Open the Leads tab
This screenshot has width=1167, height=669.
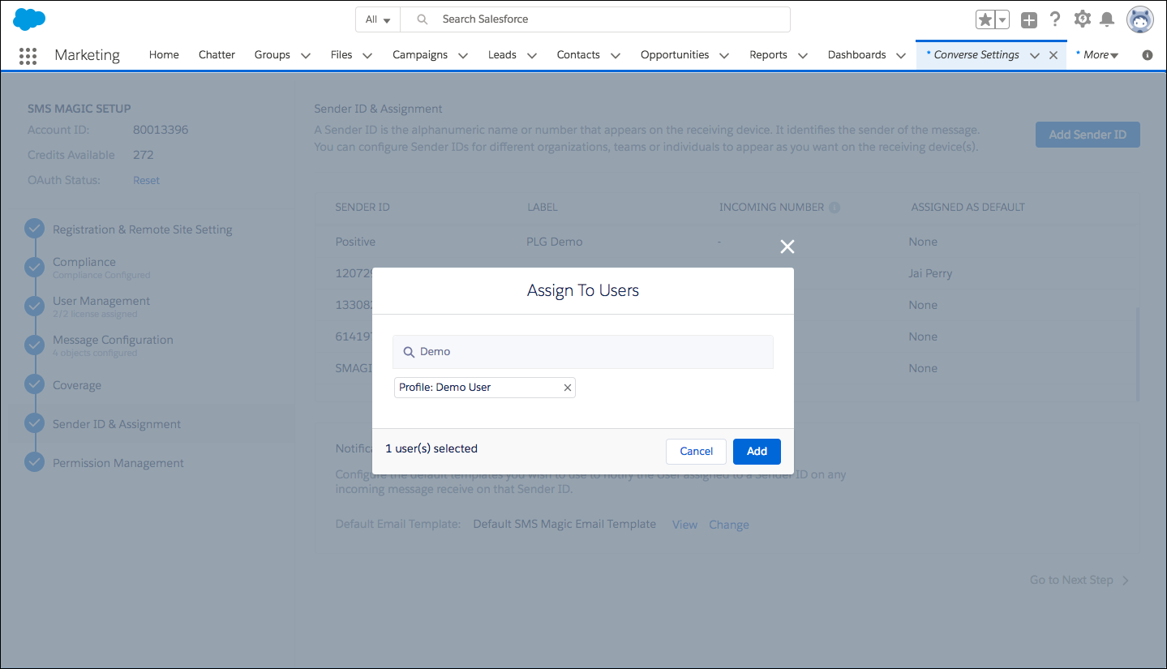[x=502, y=55]
